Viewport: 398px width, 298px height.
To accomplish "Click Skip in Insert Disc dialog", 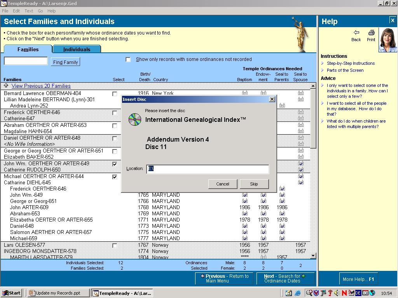I will [254, 184].
